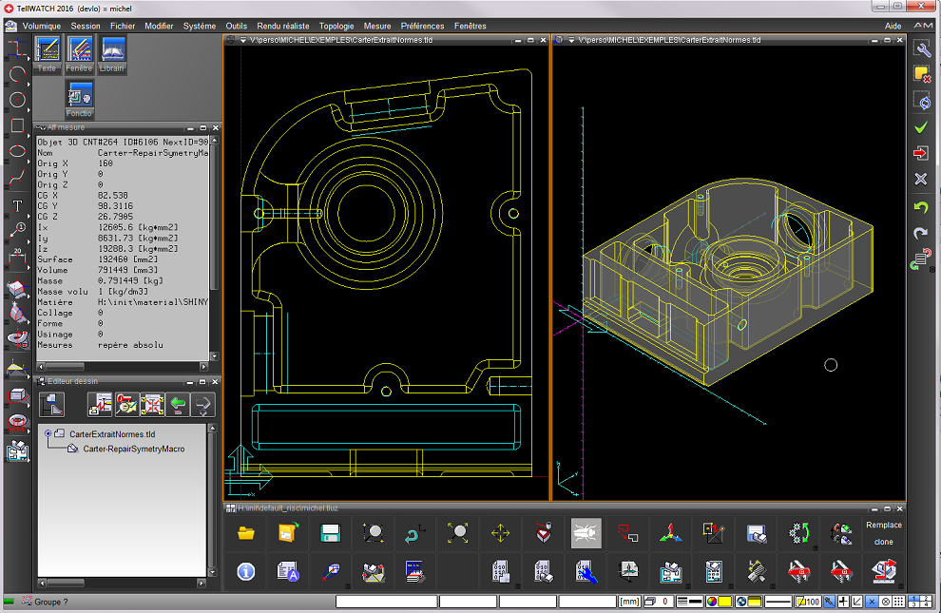
Task: Select the bug debug icon
Action: [x=586, y=534]
